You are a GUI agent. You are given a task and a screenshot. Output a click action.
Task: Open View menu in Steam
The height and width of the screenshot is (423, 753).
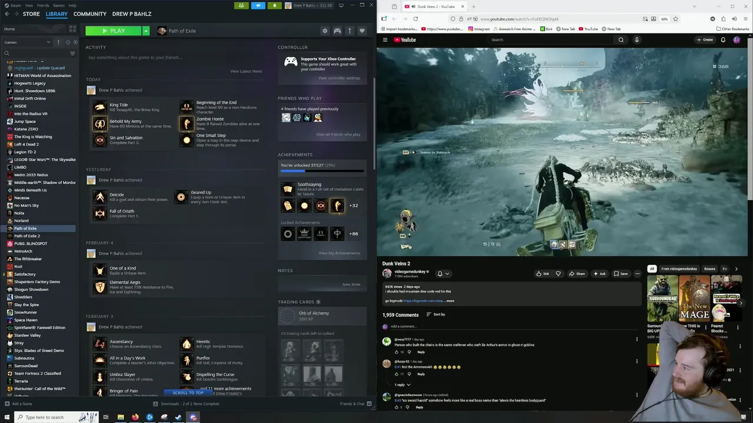(x=29, y=5)
